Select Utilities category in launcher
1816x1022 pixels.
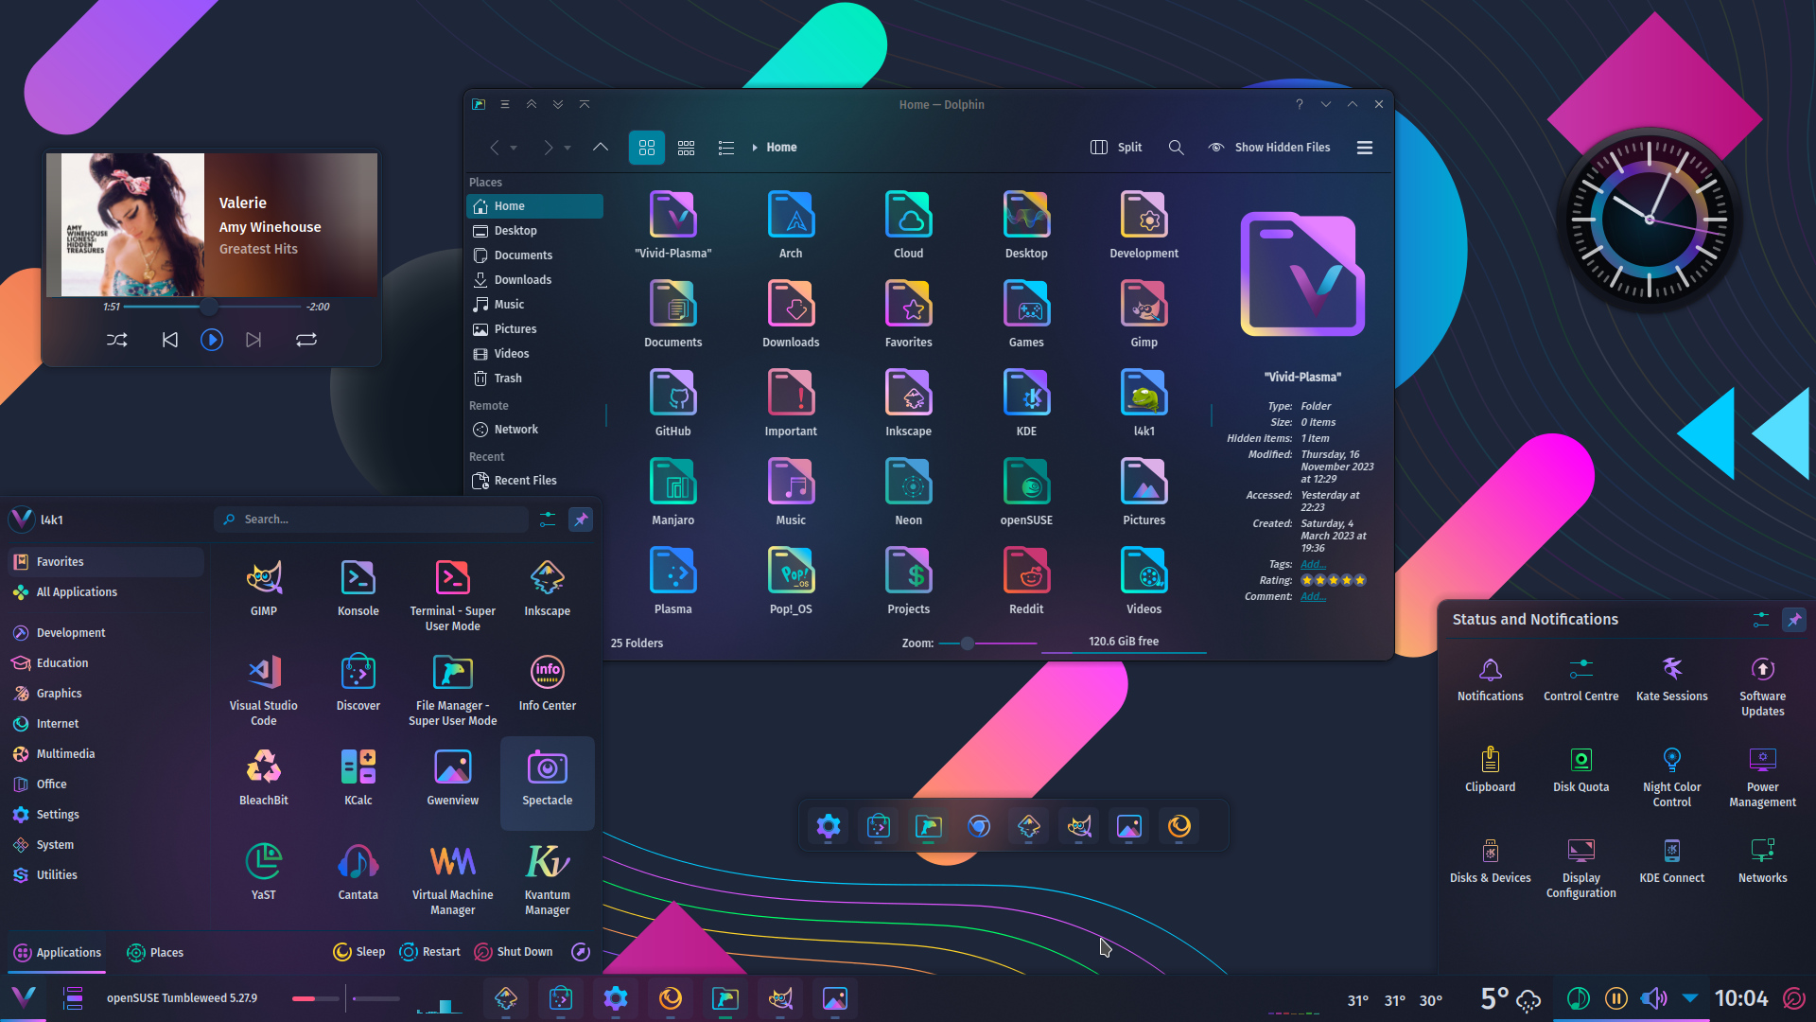106,875
